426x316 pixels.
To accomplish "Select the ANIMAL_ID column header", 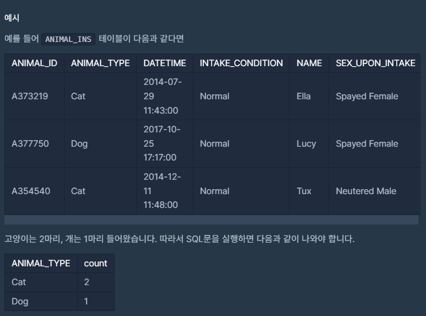I will click(x=35, y=63).
